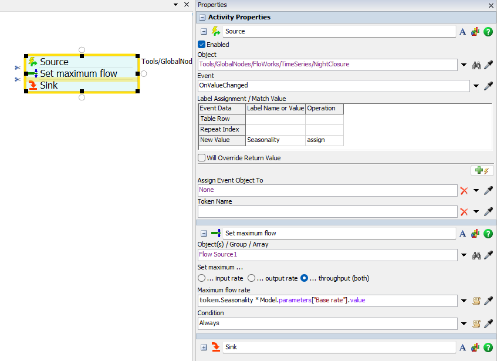Image resolution: width=497 pixels, height=361 pixels.
Task: Expand the Sink properties section
Action: tap(204, 347)
